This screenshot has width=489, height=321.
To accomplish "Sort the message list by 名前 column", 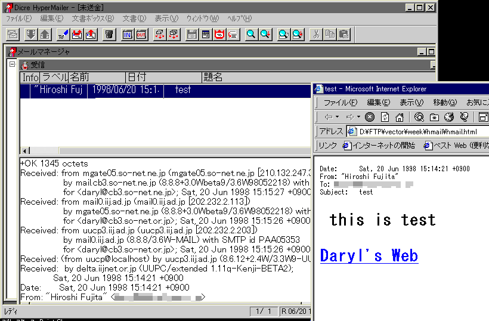I will click(97, 77).
